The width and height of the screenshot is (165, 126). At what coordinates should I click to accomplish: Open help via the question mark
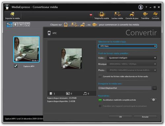tap(146, 7)
